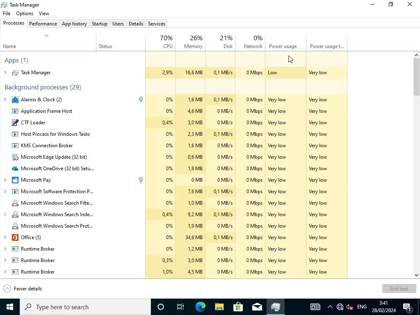Switch to the App history tab

75,23
